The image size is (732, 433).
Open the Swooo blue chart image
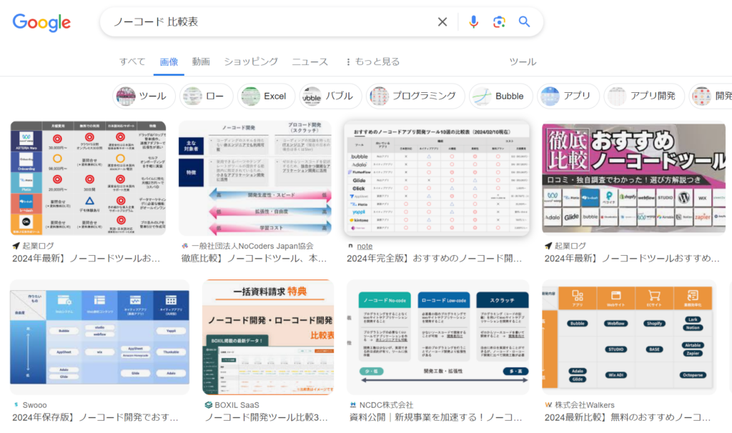click(100, 337)
